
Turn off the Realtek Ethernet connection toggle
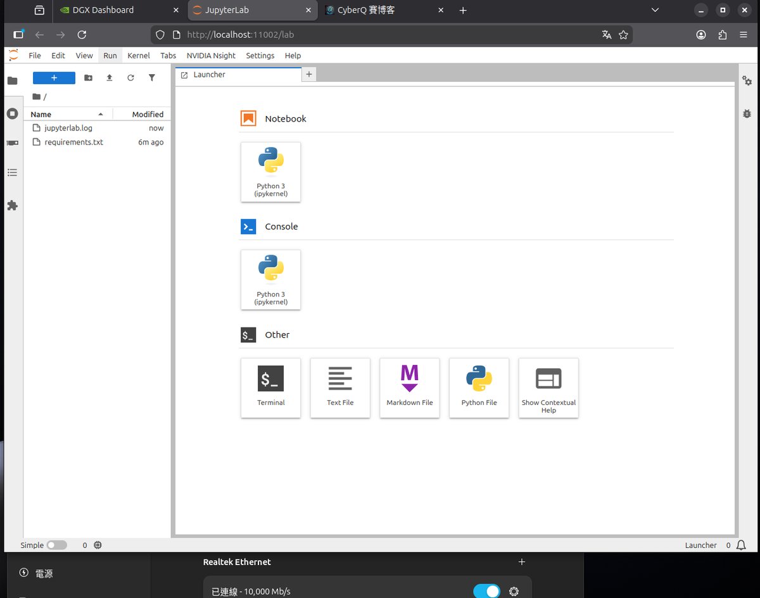click(486, 591)
